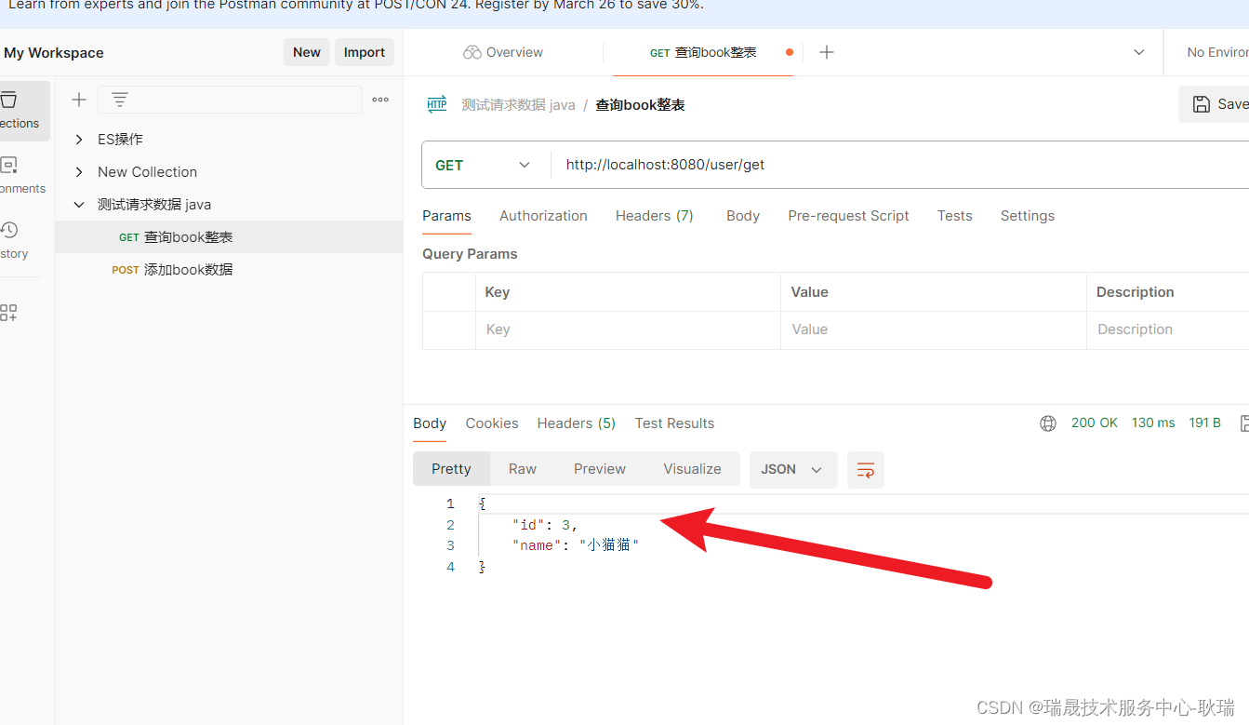The height and width of the screenshot is (725, 1249).
Task: Open a new request tab with plus icon
Action: click(826, 52)
